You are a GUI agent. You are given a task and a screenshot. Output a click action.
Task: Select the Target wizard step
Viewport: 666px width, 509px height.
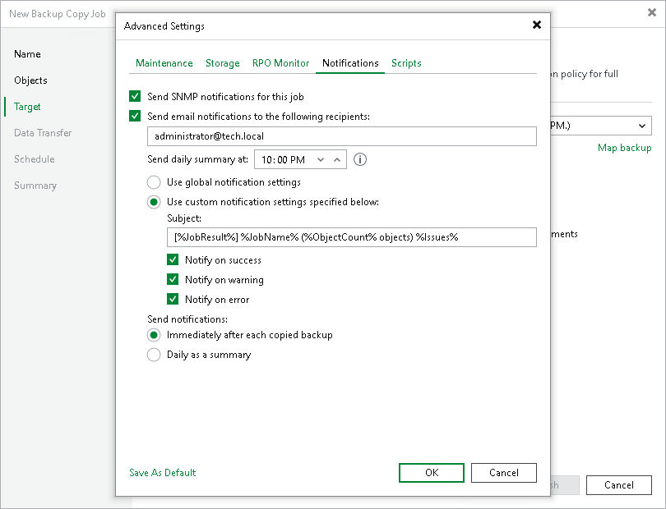pos(27,107)
